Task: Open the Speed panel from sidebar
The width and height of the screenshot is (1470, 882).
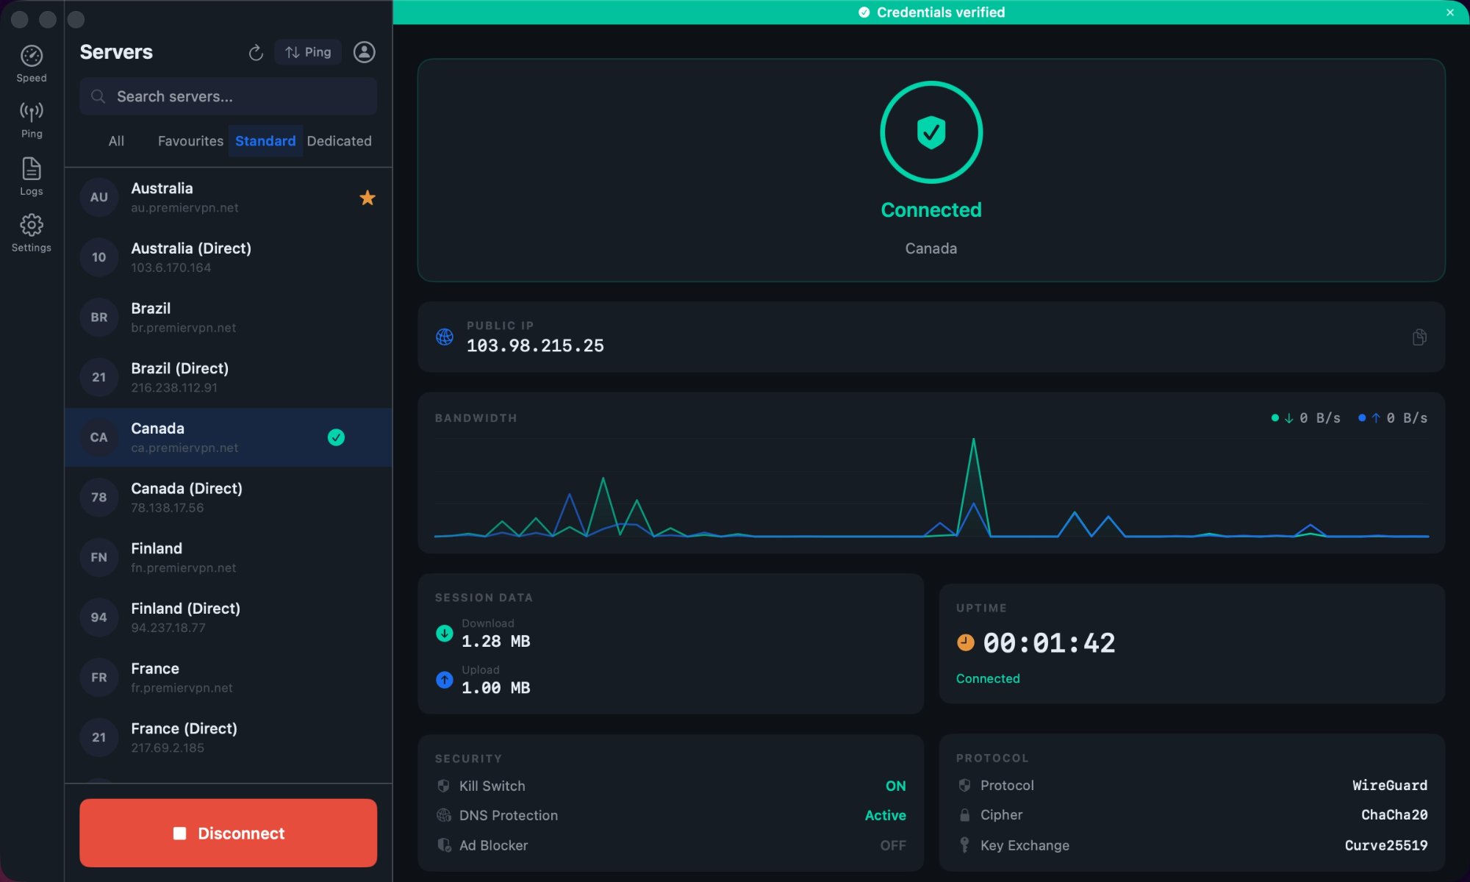Action: [31, 61]
